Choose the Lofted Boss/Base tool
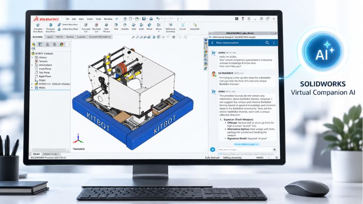Image resolution: width=363 pixels, height=204 pixels. click(68, 29)
